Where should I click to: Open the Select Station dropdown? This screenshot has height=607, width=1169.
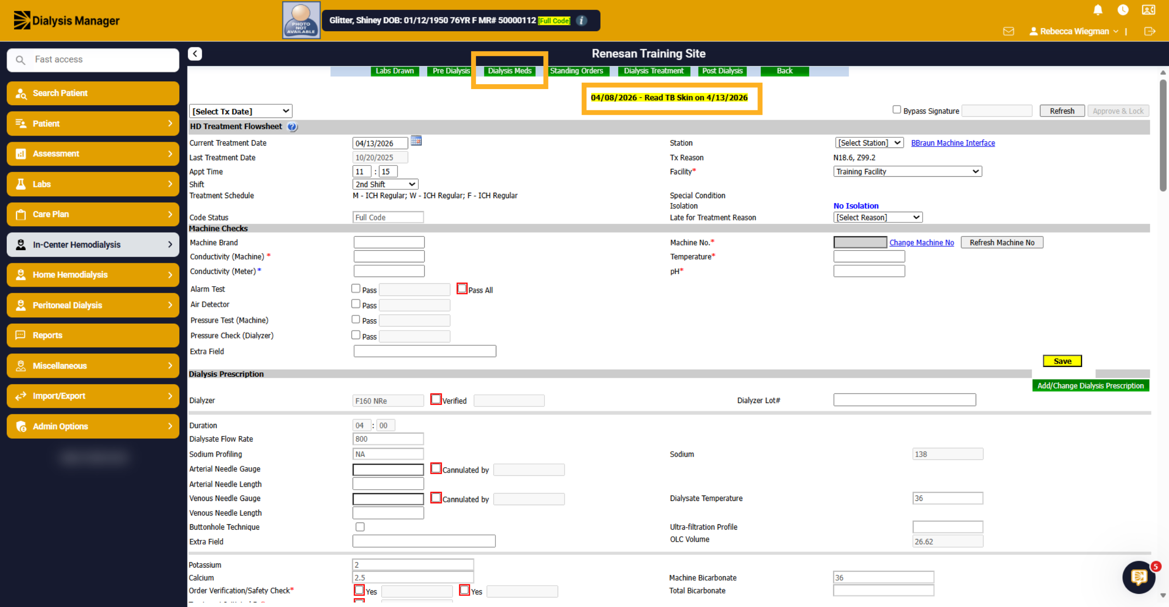point(869,143)
